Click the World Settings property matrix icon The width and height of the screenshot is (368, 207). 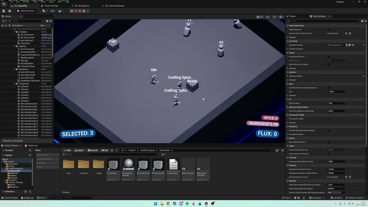coord(362,21)
